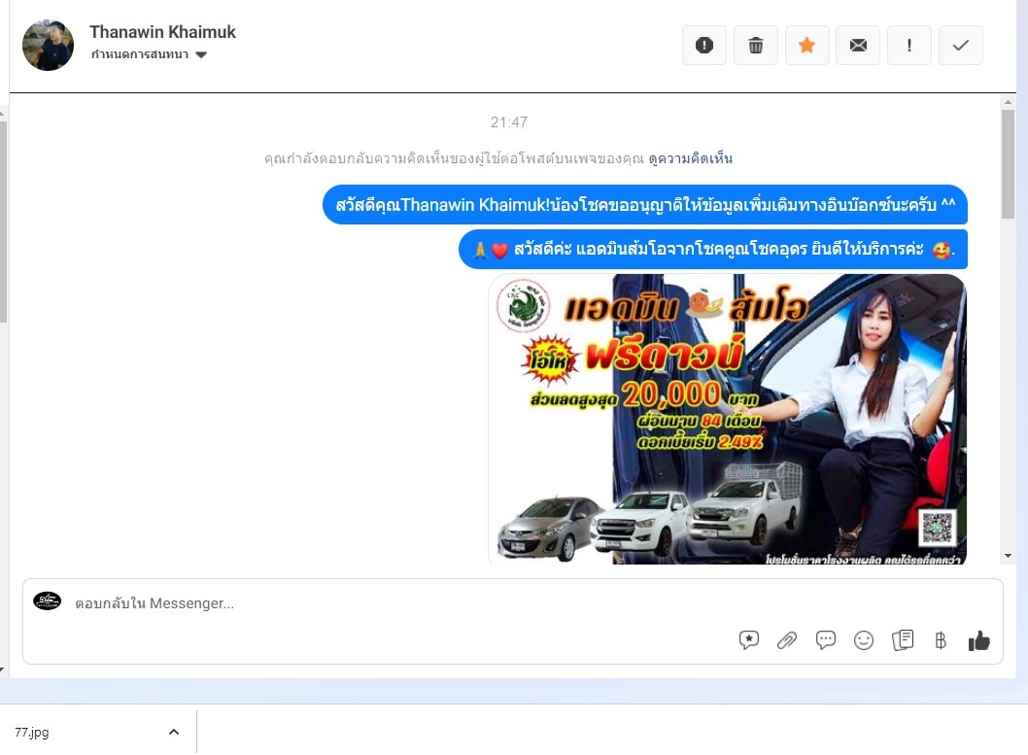Open ดูความคิดเห็น link
This screenshot has width=1028, height=755.
(x=691, y=158)
